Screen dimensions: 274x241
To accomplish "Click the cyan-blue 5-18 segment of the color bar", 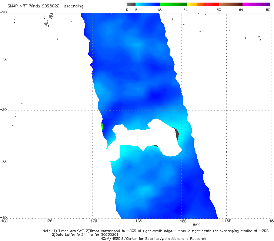I will tap(148, 4).
